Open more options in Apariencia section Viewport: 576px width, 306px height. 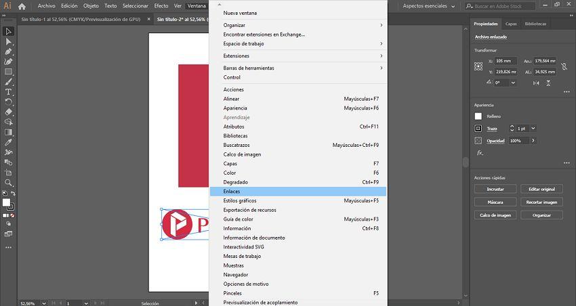coord(567,163)
